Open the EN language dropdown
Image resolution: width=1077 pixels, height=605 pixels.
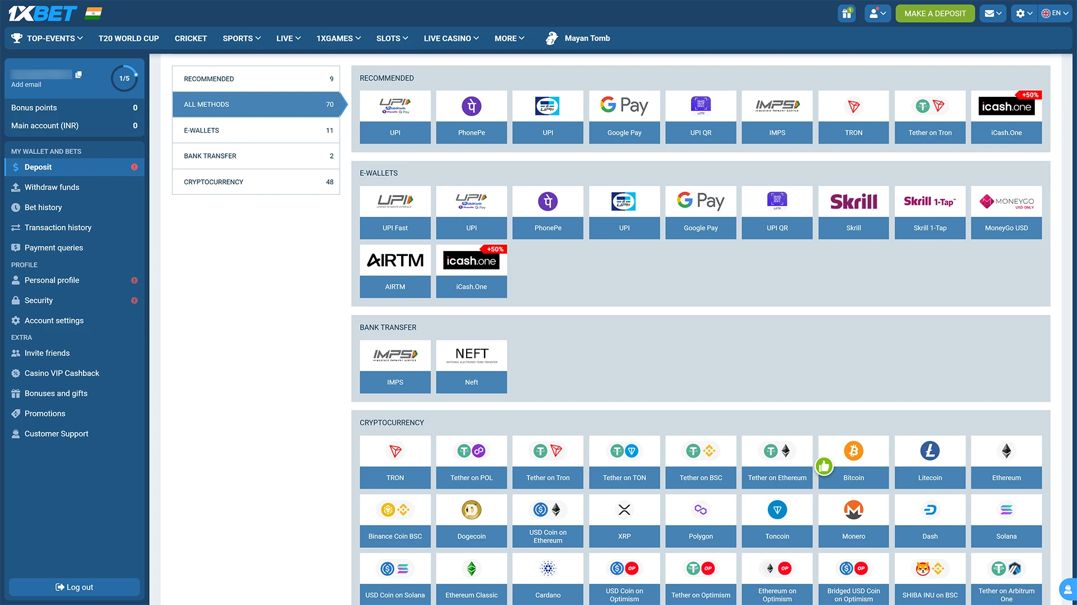coord(1055,13)
